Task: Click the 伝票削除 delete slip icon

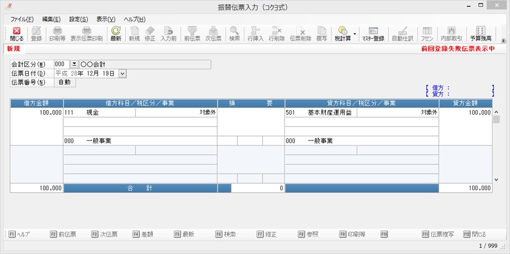Action: tap(301, 34)
